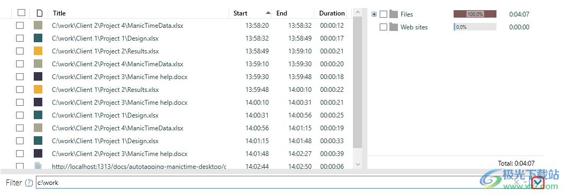Click the Web sites label in tree
This screenshot has width=565, height=195.
(x=414, y=27)
